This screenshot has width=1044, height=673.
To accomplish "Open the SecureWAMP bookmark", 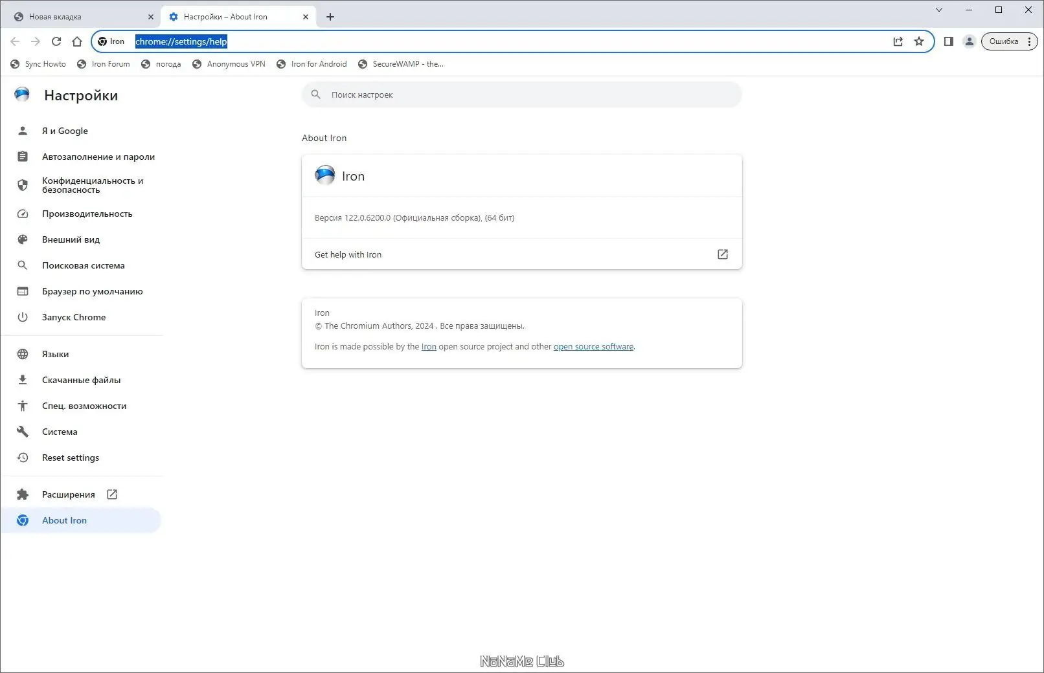I will (x=401, y=64).
